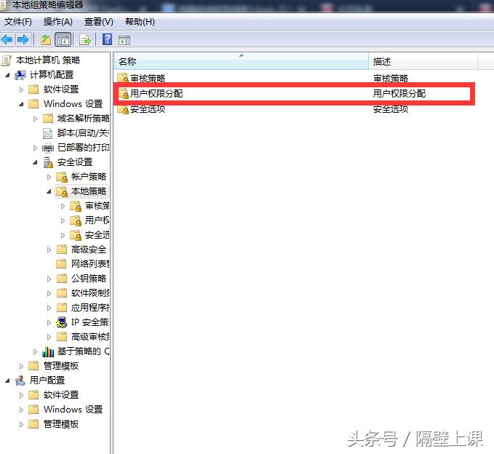
Task: Select 高级审核策略配置 tree item
Action: tap(90, 337)
